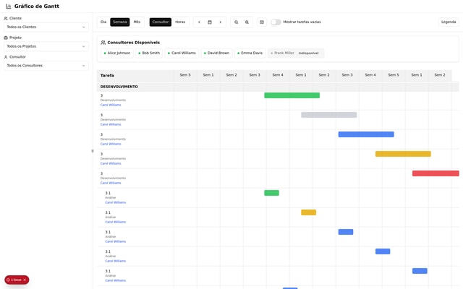
Task: Open the 1 Issue error badge
Action: [17, 280]
